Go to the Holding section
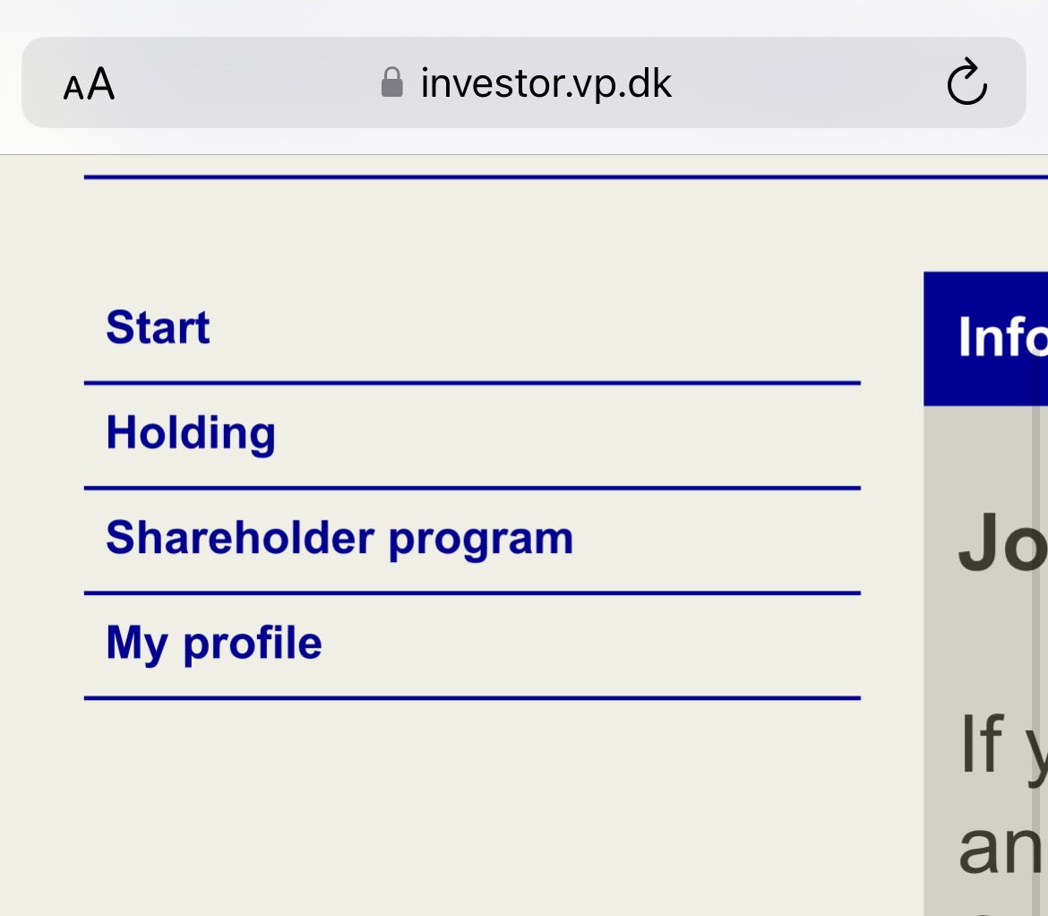This screenshot has width=1048, height=916. click(191, 433)
